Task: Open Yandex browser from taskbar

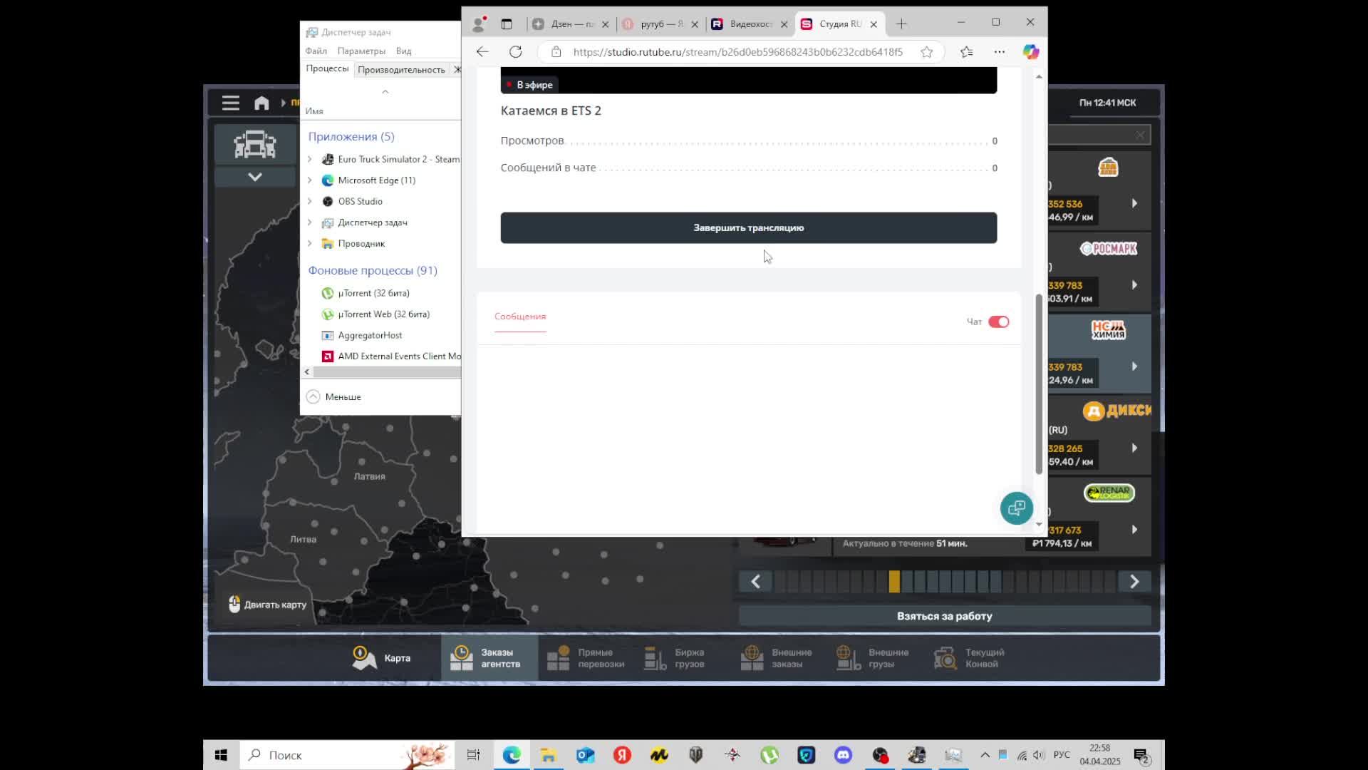Action: [x=622, y=755]
